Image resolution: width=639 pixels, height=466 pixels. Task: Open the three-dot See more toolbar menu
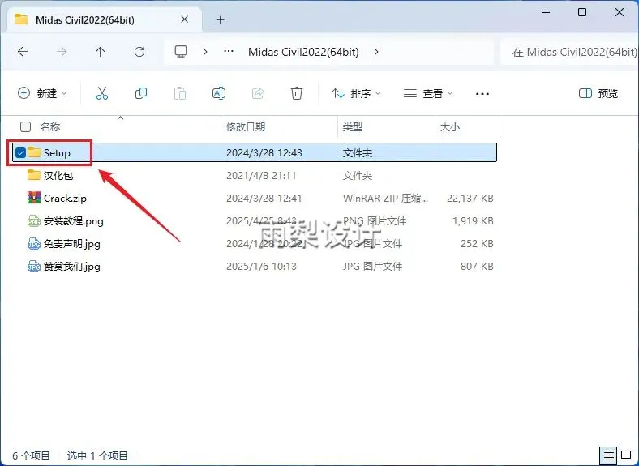click(x=482, y=94)
